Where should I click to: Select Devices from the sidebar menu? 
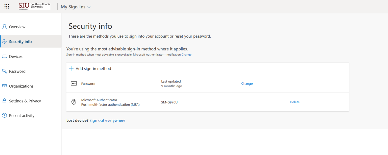pos(15,56)
